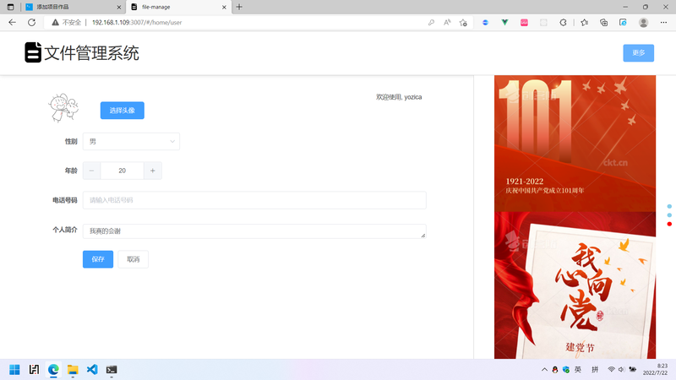Click the browser address bar URL
The image size is (676, 380).
137,23
